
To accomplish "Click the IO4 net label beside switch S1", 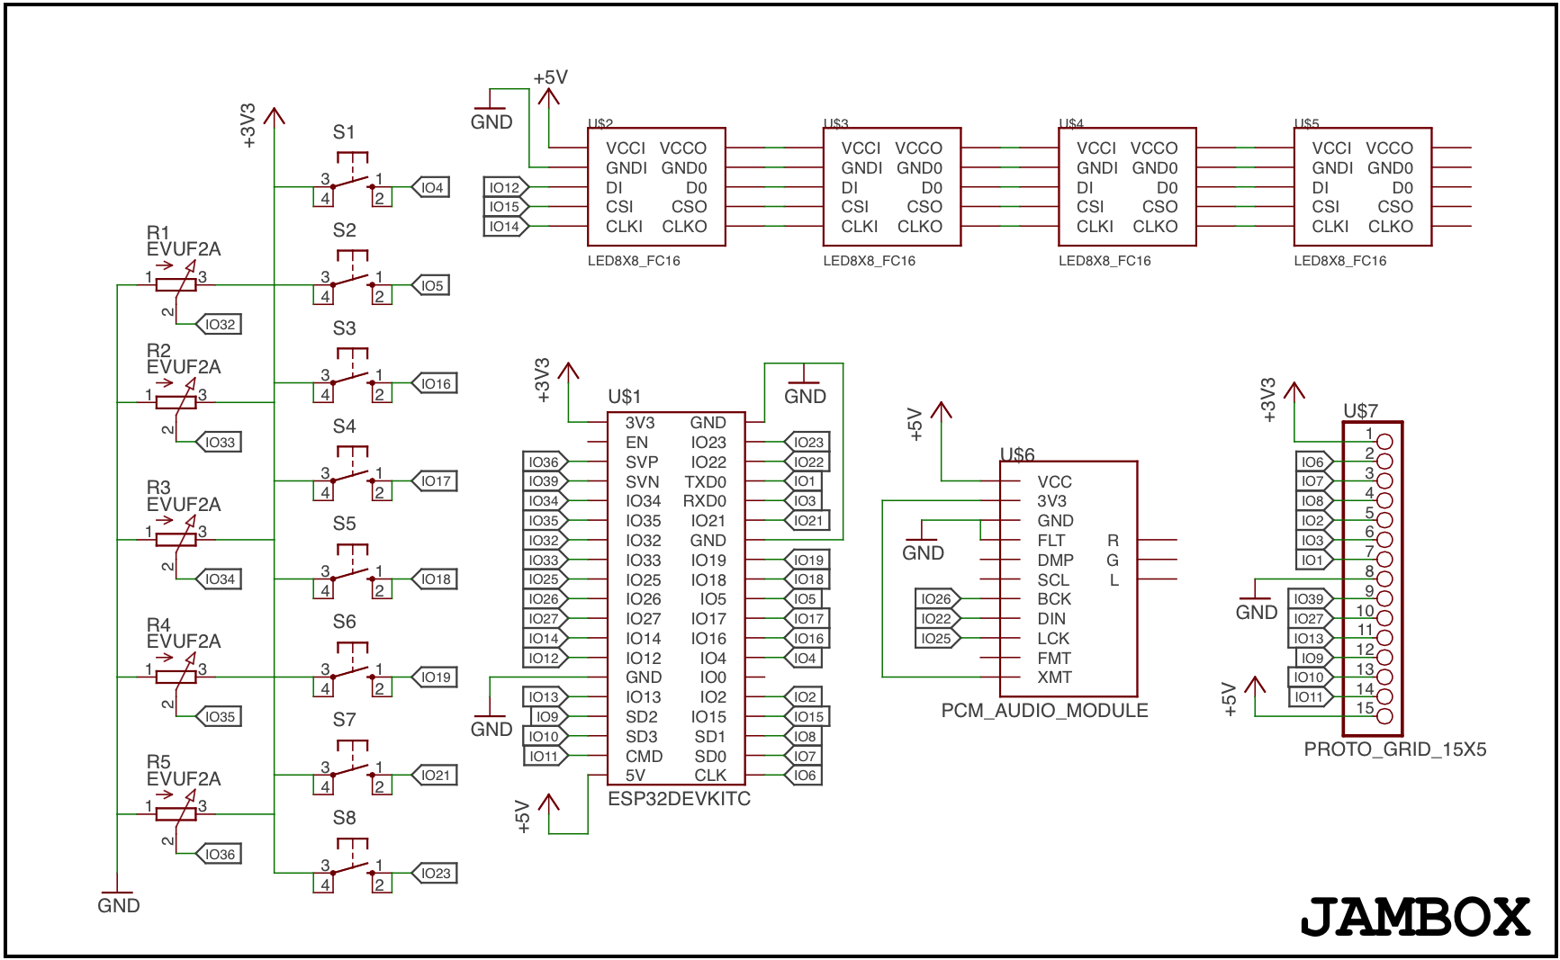I will (431, 187).
